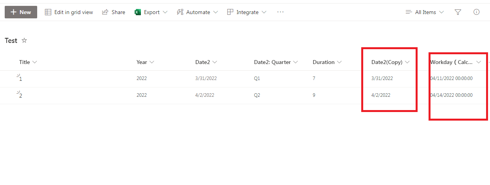Expand the Export dropdown chevron

click(165, 12)
